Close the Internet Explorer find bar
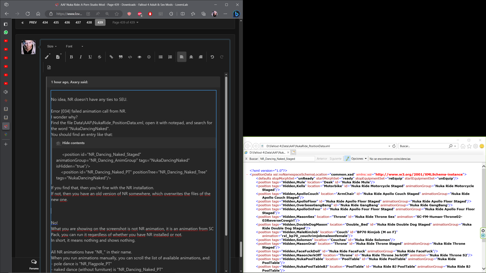 click(x=246, y=159)
